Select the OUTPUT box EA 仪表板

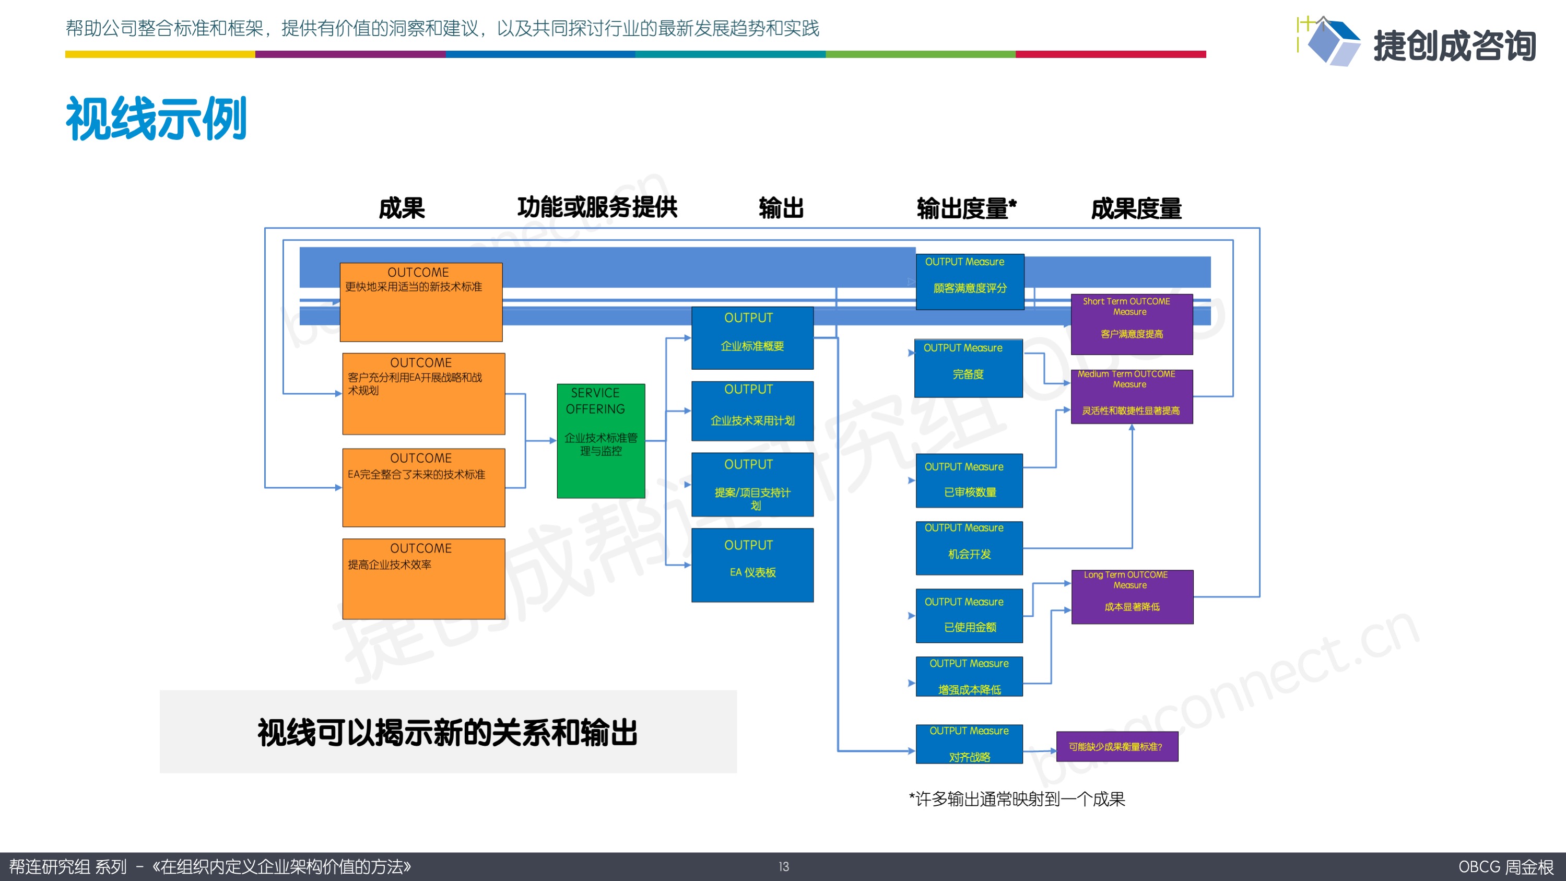[x=752, y=565]
